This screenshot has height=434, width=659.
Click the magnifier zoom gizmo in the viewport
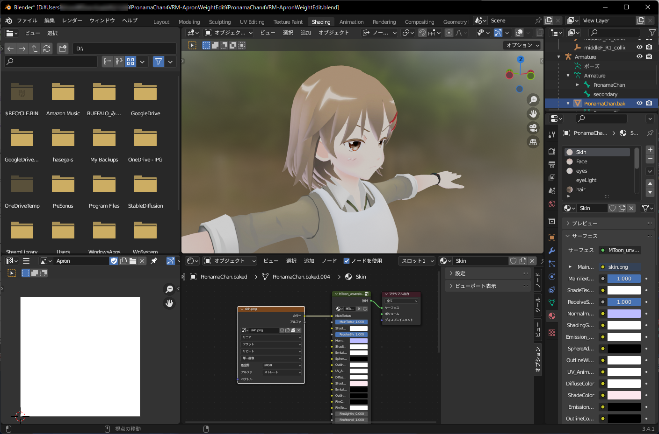click(533, 99)
